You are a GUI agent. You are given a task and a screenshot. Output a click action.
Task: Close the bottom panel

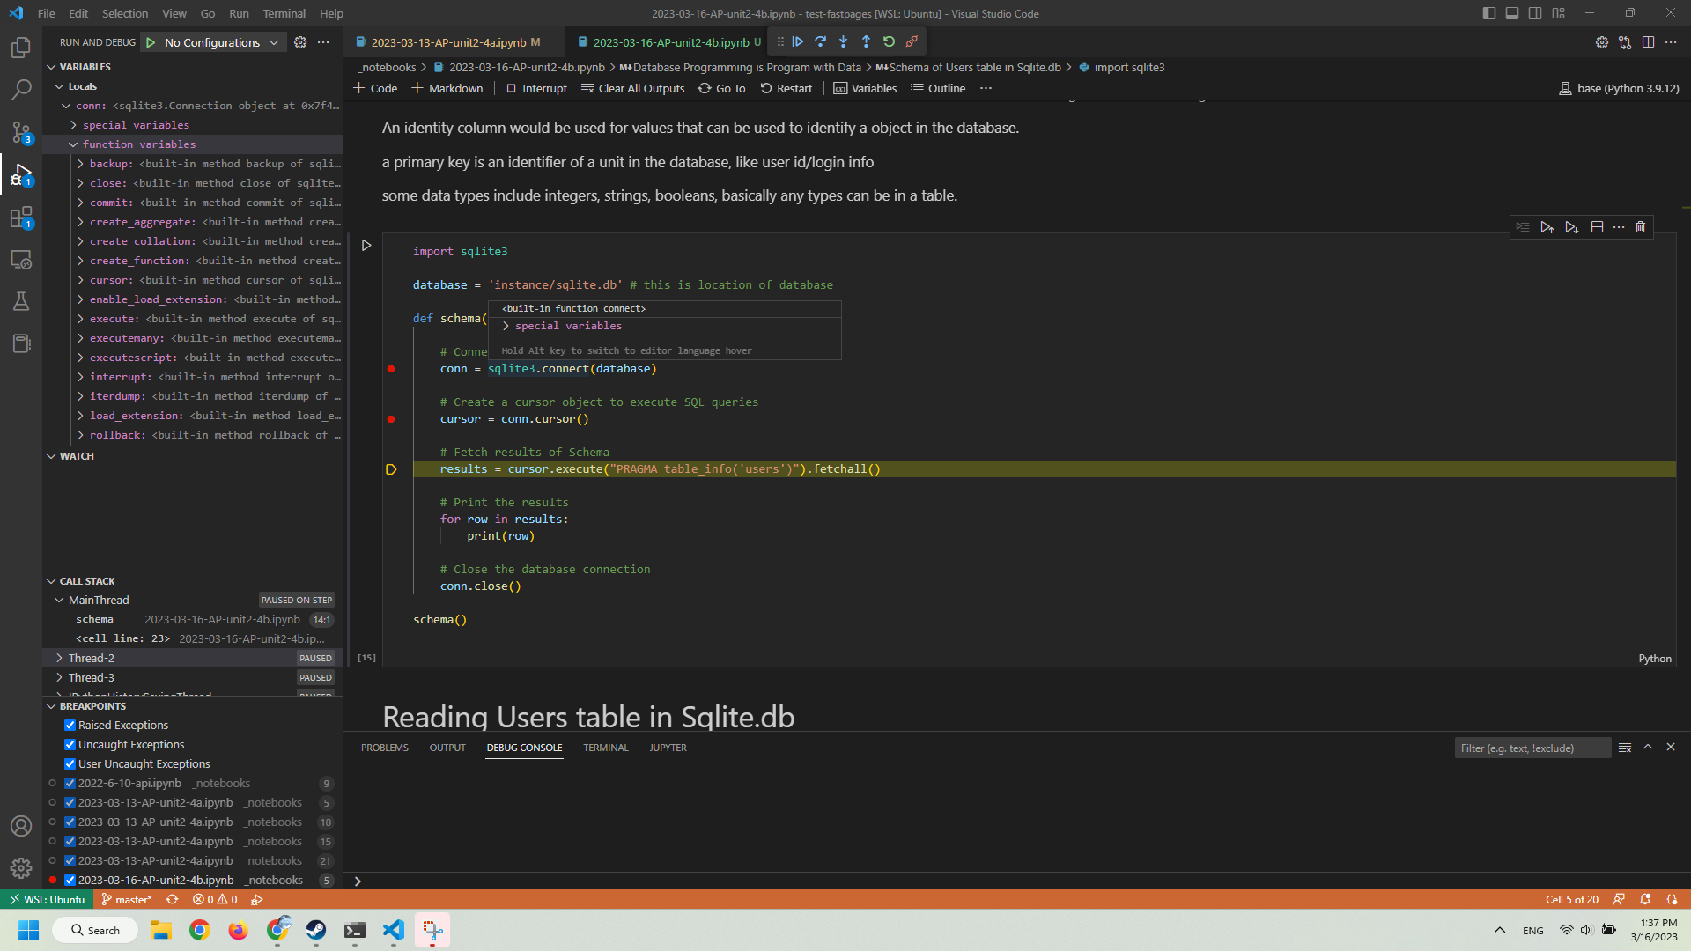[x=1671, y=748]
